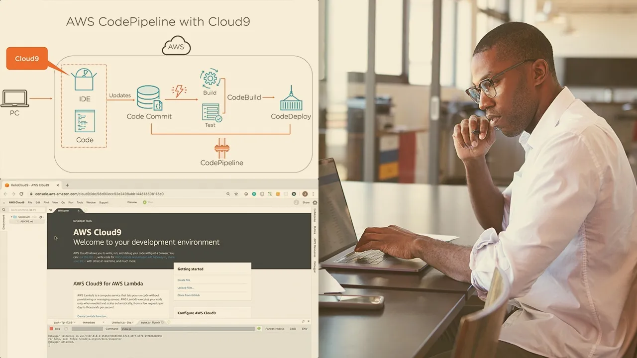Click the Create Lambda Function... link
Screen dimensions: 637x358
(93, 316)
